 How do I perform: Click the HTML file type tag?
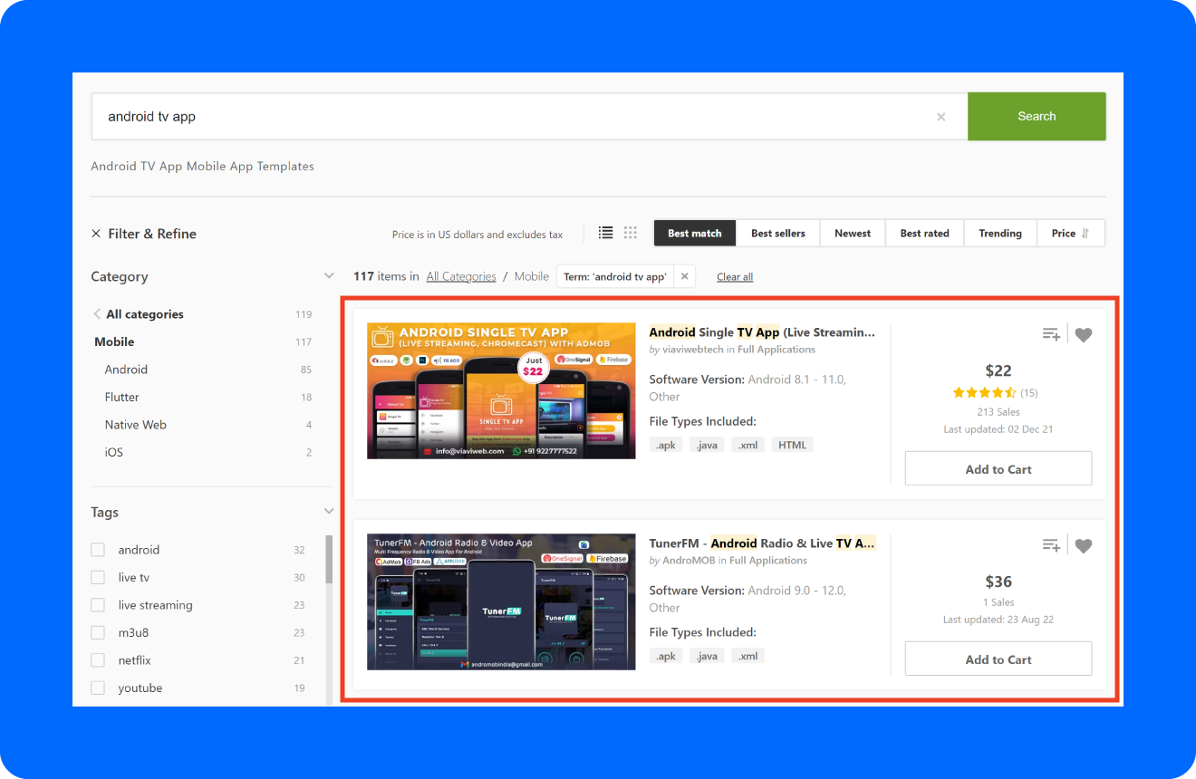click(x=793, y=445)
